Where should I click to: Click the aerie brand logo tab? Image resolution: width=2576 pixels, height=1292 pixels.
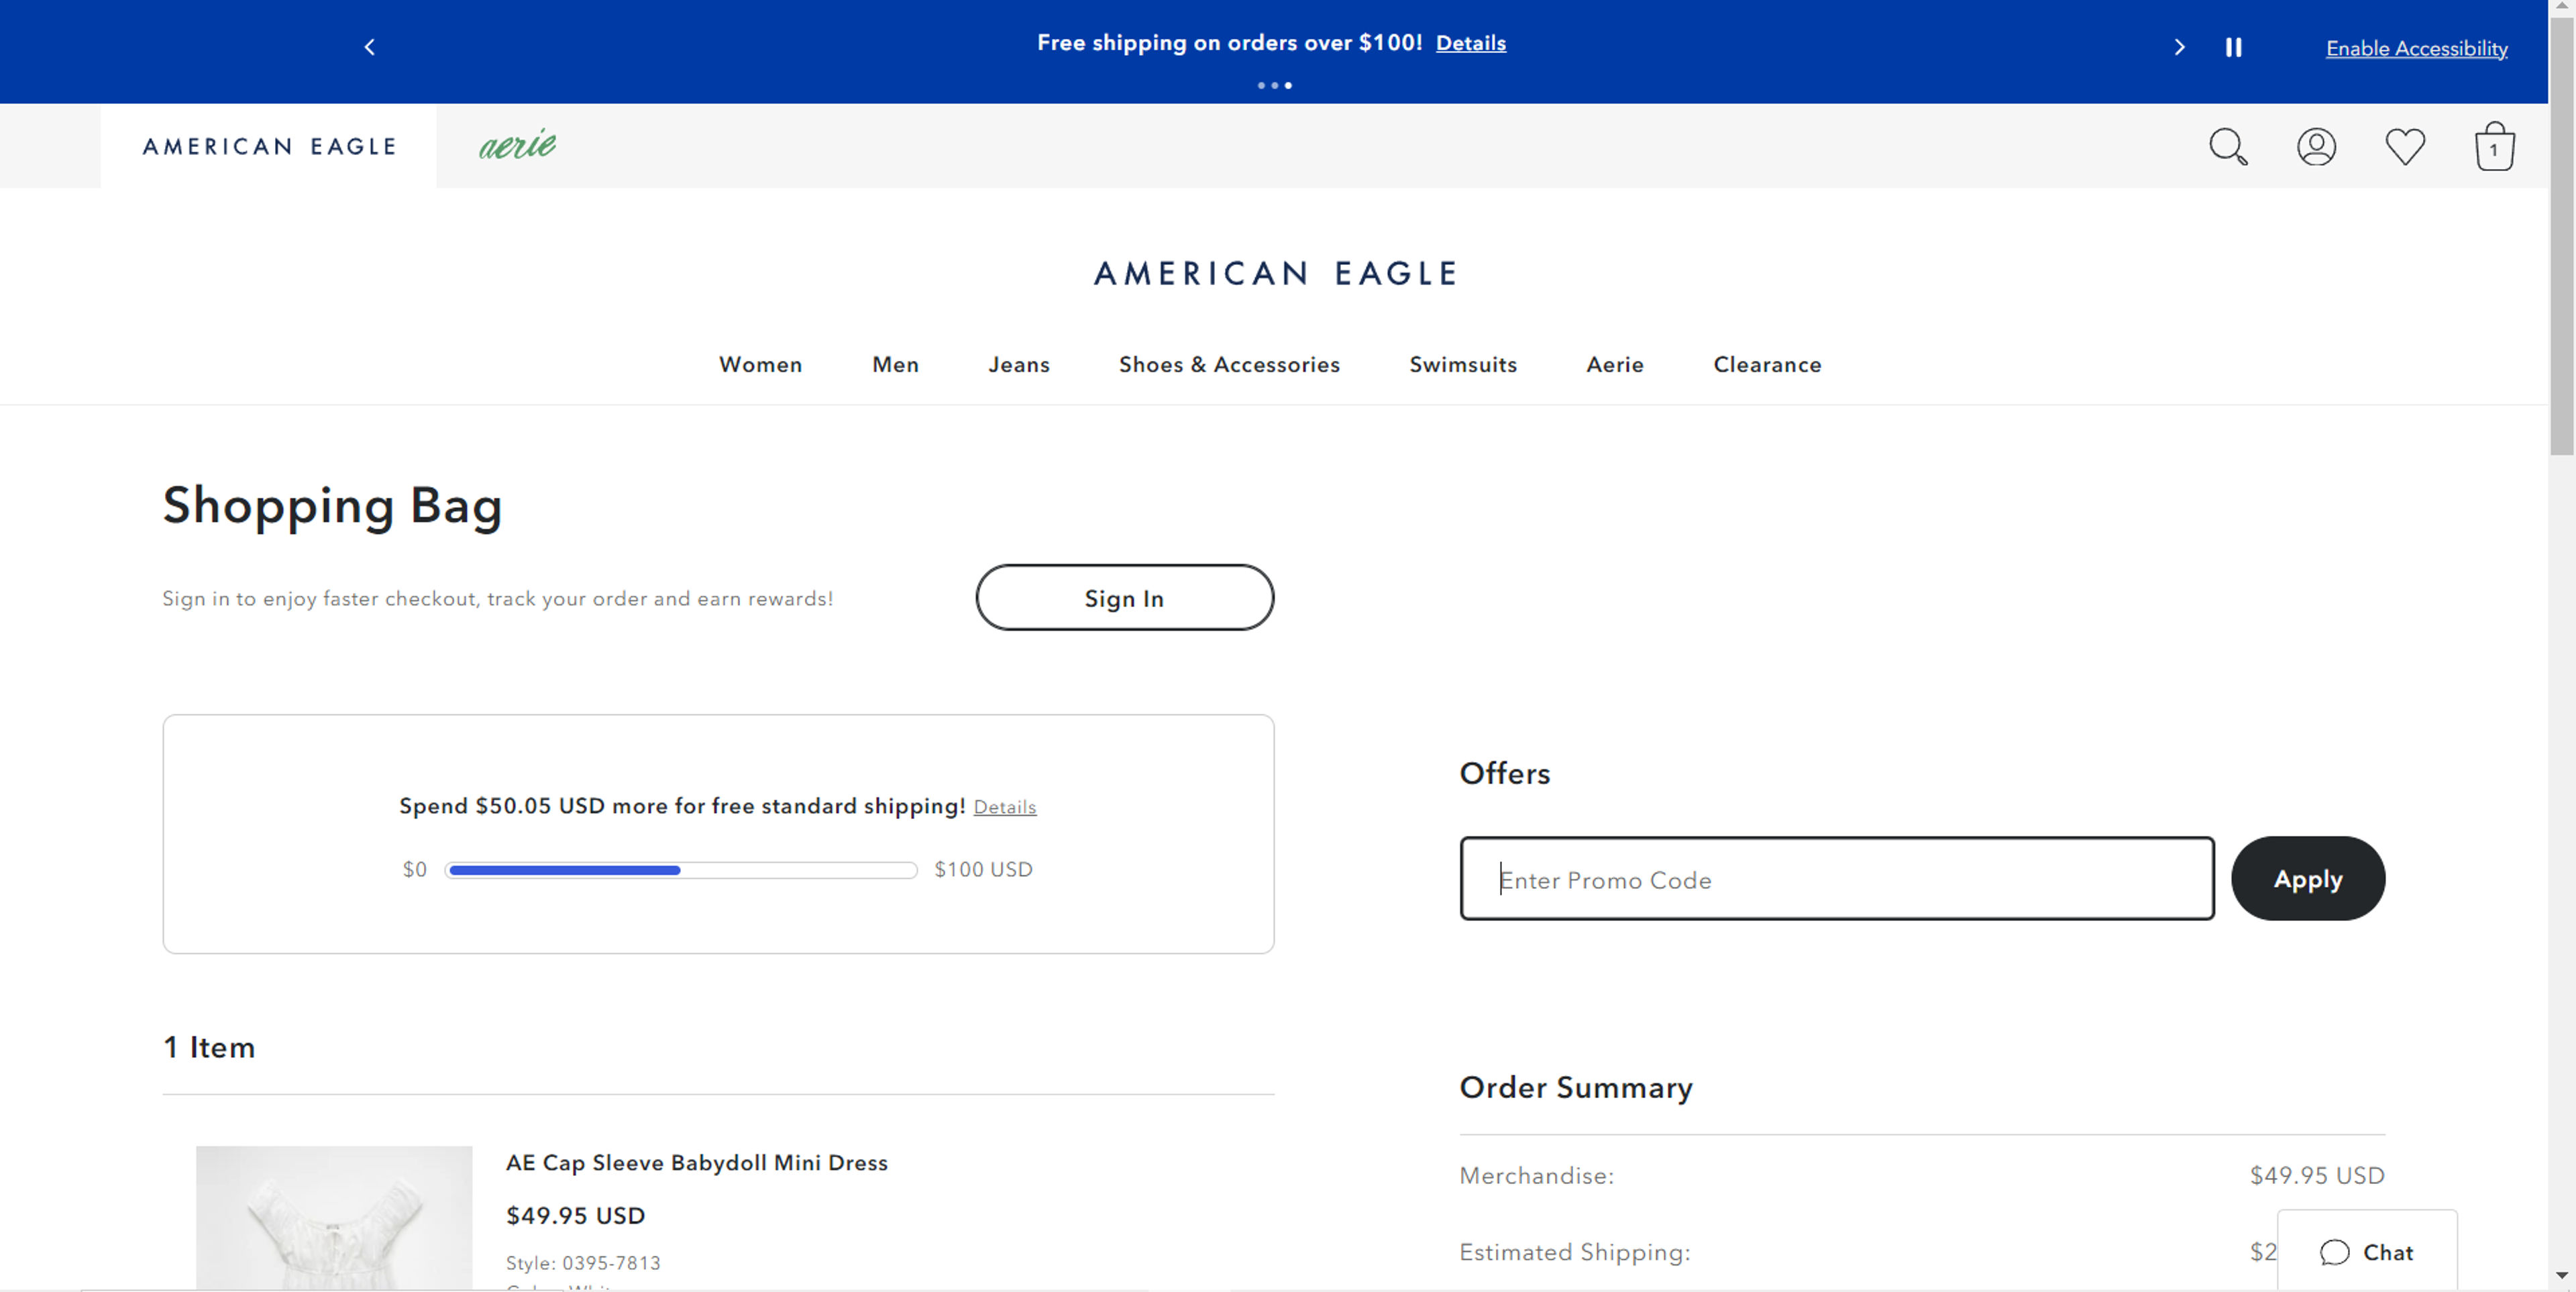pos(517,145)
